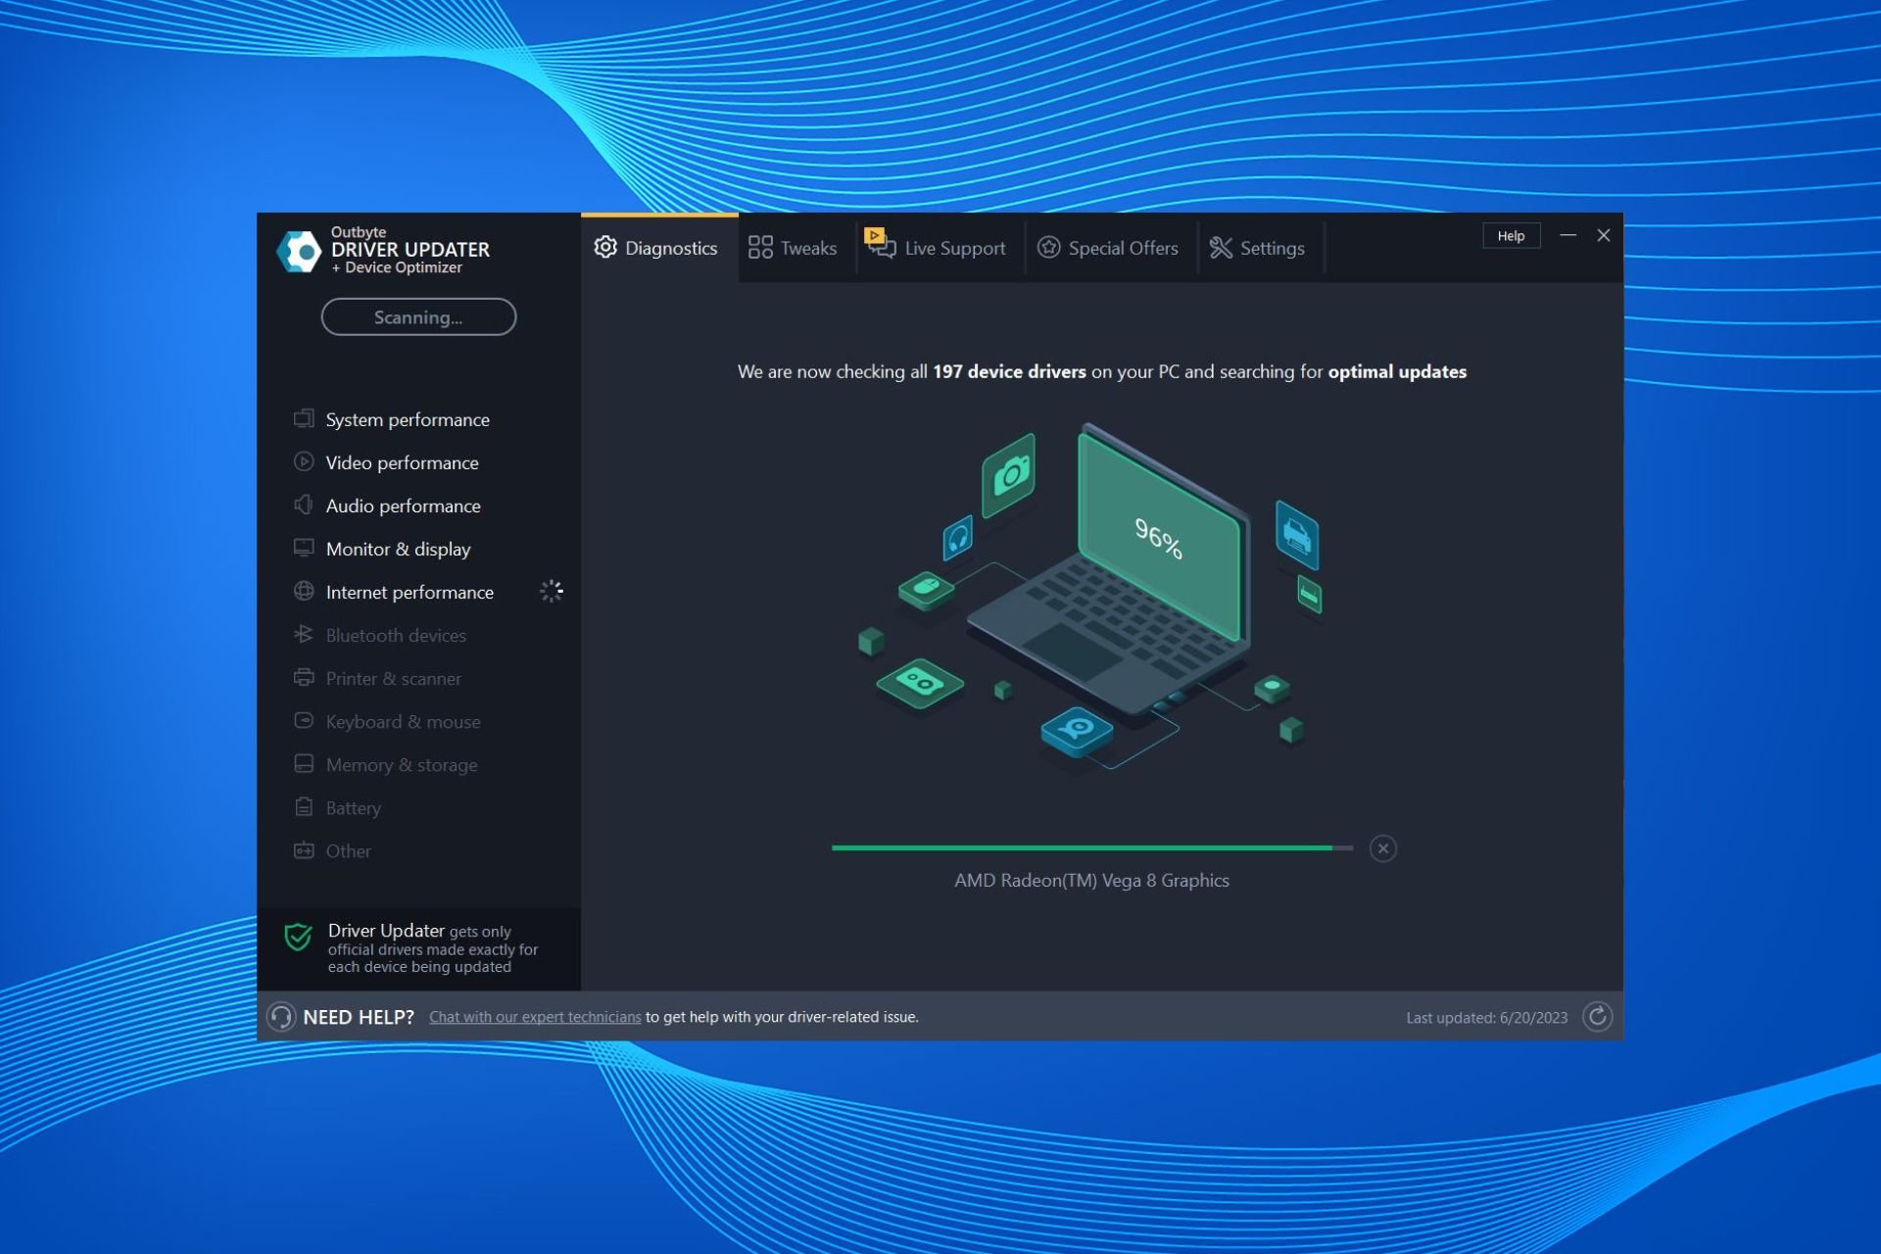Screen dimensions: 1881x1254
Task: Click the refresh icon next to Last updated
Action: [1597, 1017]
